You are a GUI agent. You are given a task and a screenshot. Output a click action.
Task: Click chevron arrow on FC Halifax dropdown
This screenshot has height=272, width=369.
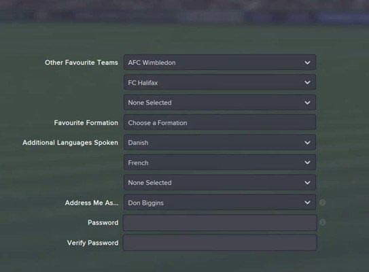tap(307, 82)
